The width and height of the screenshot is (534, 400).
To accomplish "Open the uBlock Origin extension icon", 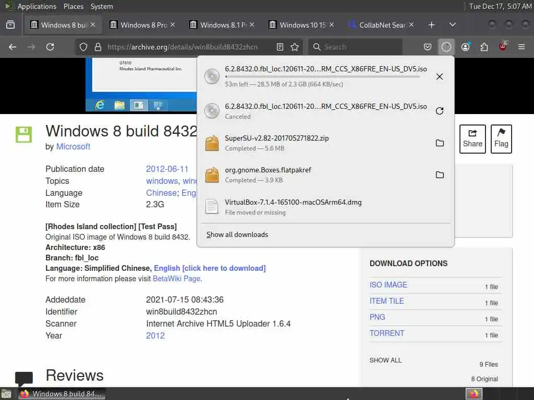I will coord(503,46).
